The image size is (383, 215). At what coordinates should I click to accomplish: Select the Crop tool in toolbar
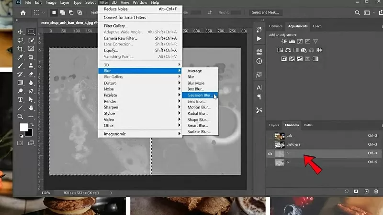tap(21, 49)
